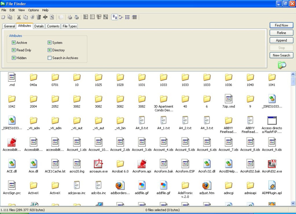Switch to list view mode

(x=128, y=17)
